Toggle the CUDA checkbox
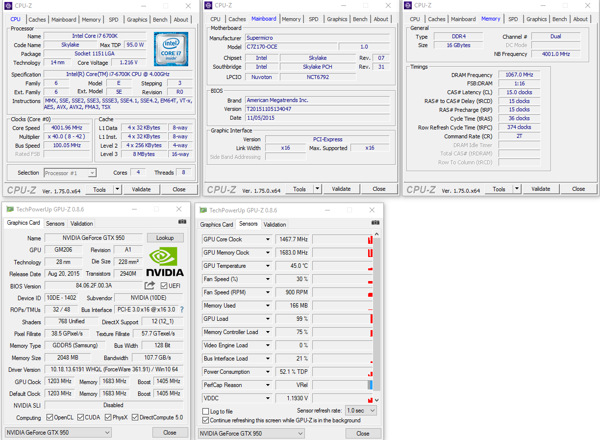The image size is (600, 440). (81, 417)
